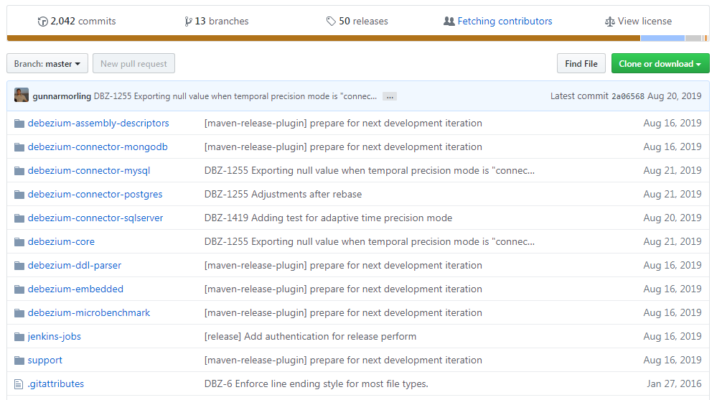Click gunnarmorling's avatar thumbnail
This screenshot has width=717, height=400.
pos(22,96)
